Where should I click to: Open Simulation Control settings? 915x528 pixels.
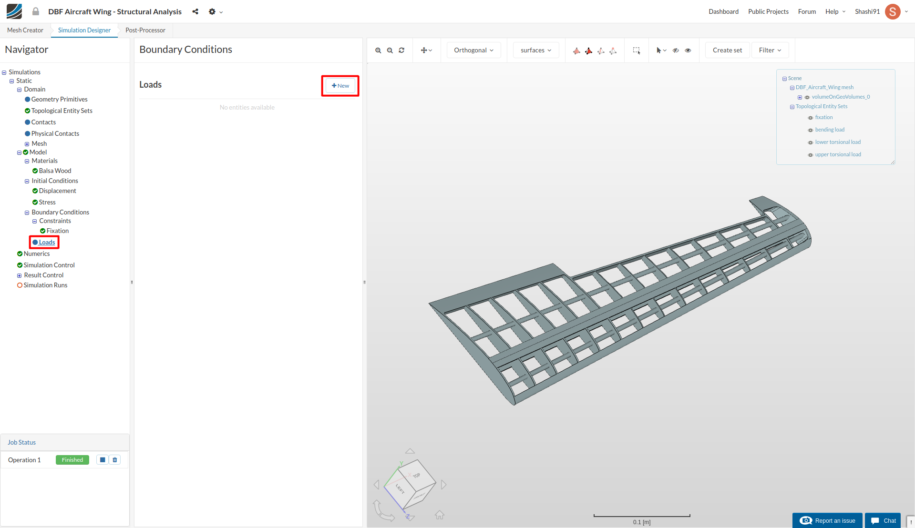(x=49, y=265)
